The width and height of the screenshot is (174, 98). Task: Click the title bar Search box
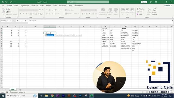coord(88,2)
